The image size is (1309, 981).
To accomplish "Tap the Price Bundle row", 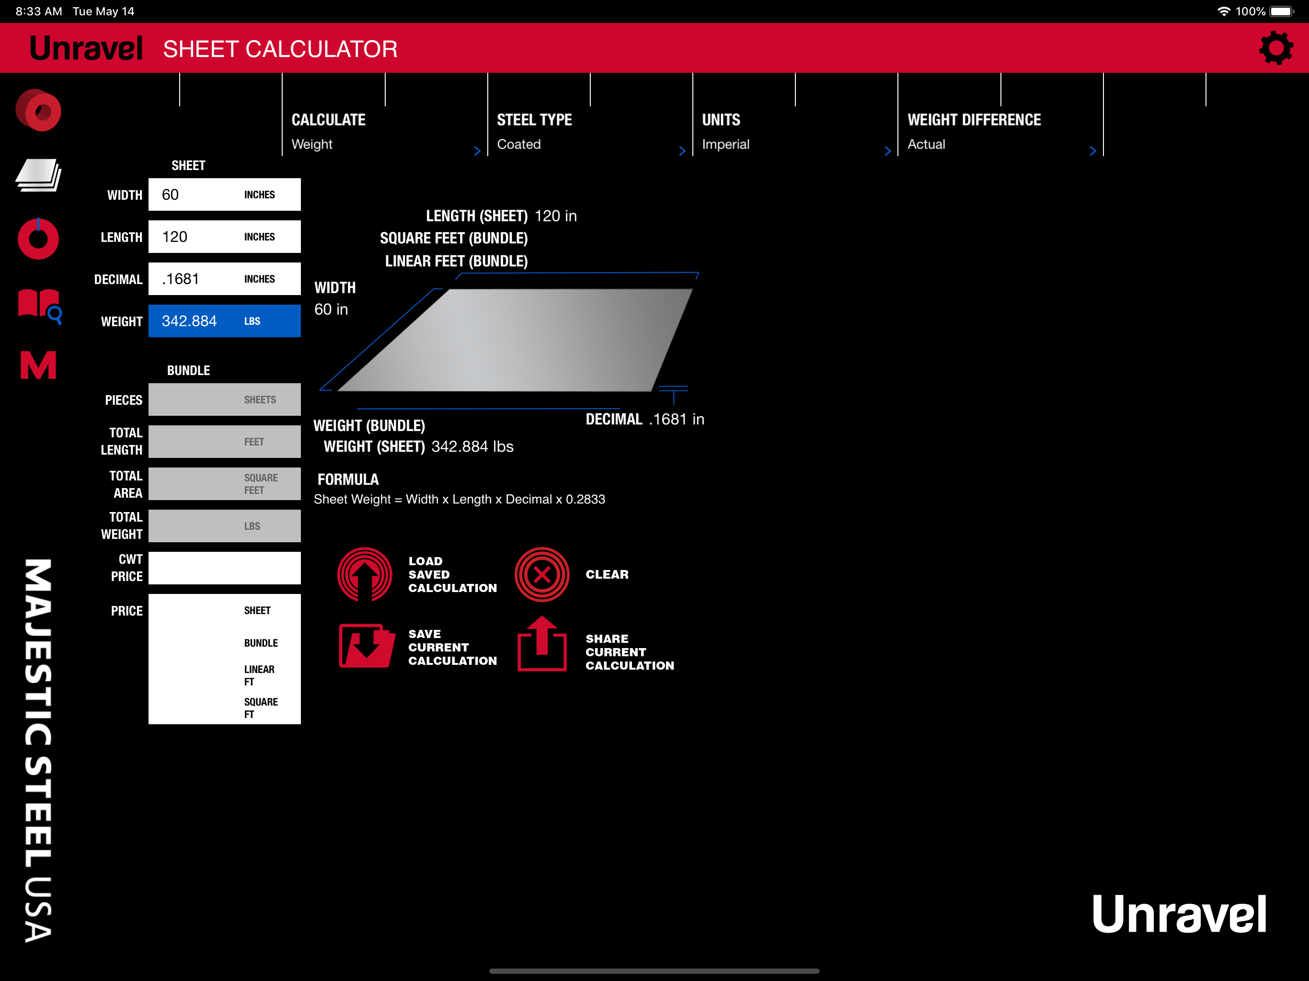I will (224, 643).
